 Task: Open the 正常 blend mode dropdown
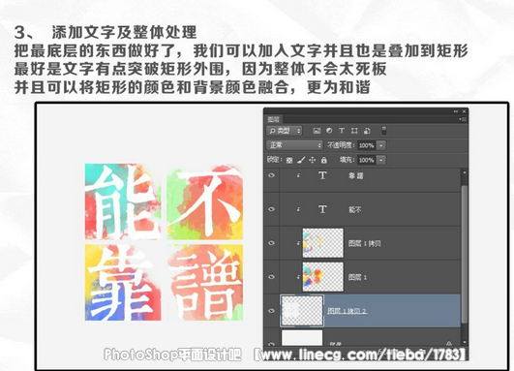(295, 145)
